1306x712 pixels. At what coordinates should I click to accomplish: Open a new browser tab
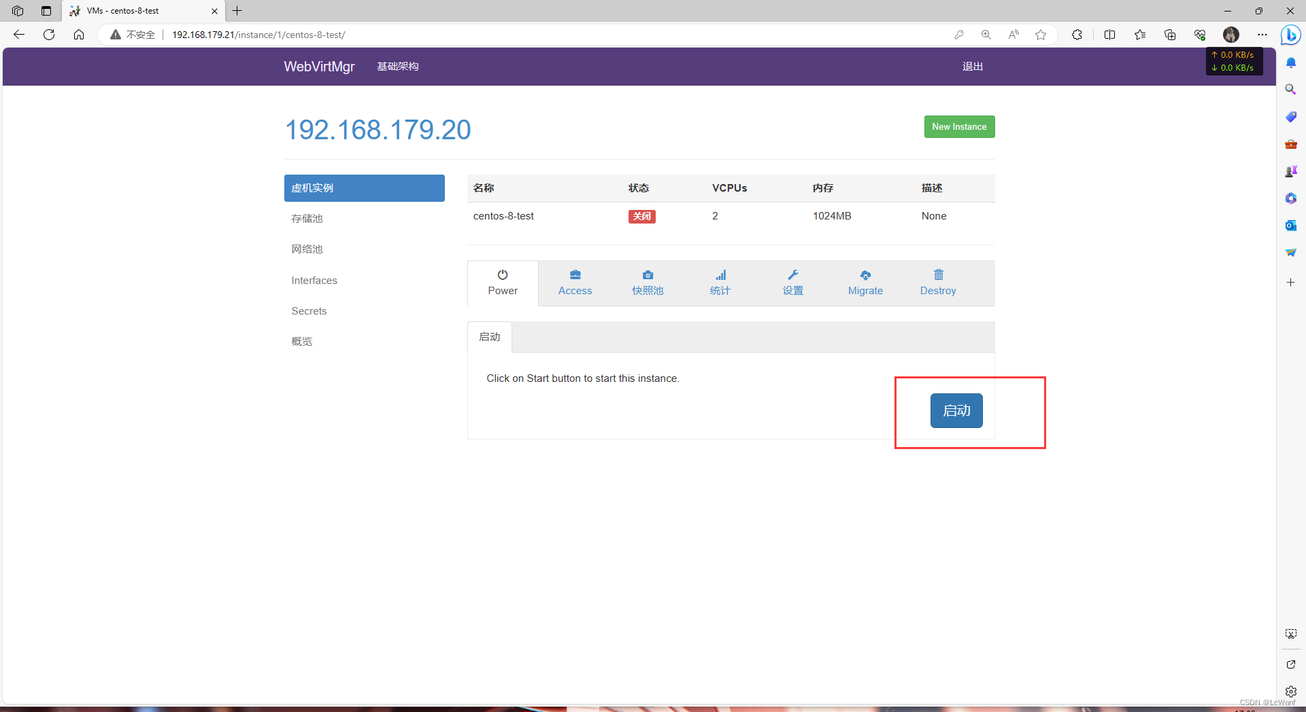(237, 11)
